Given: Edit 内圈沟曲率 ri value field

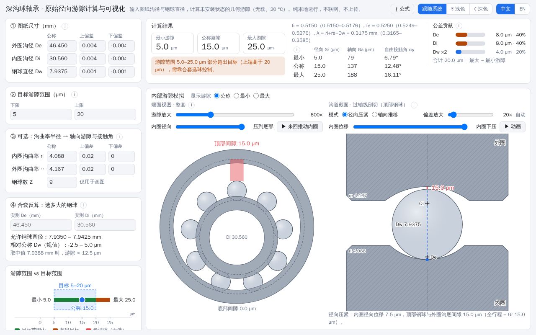Looking at the screenshot, I should click(62, 156).
